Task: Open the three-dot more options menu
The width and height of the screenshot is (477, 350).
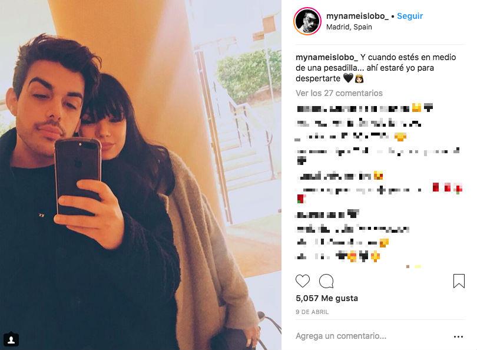Action: [x=458, y=336]
